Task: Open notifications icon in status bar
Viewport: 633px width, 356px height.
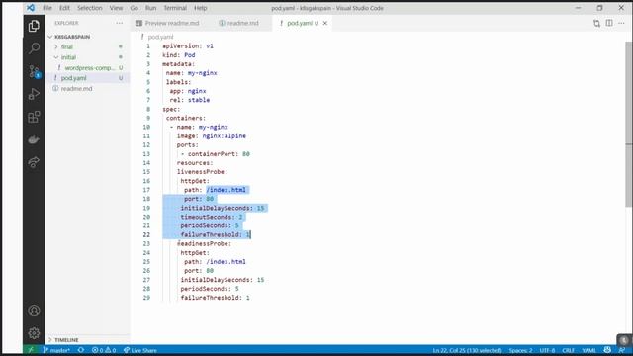Action: (x=622, y=350)
